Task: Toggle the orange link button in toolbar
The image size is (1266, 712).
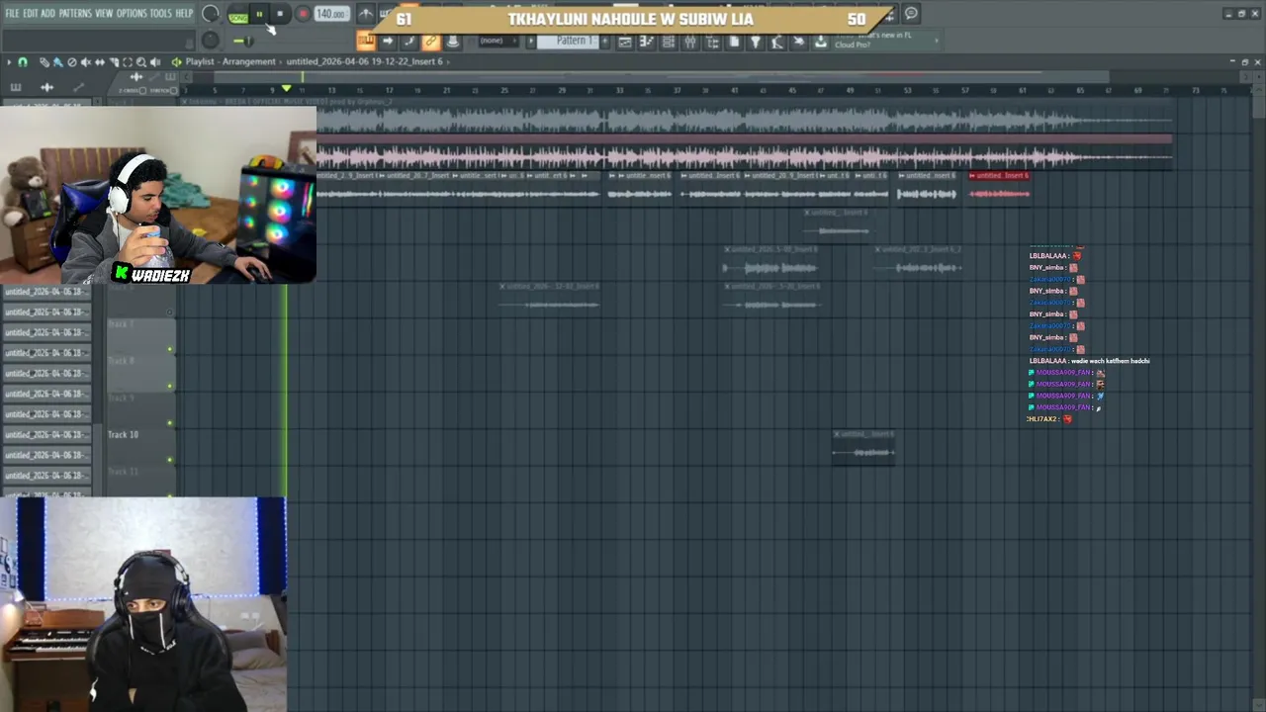Action: pos(431,41)
